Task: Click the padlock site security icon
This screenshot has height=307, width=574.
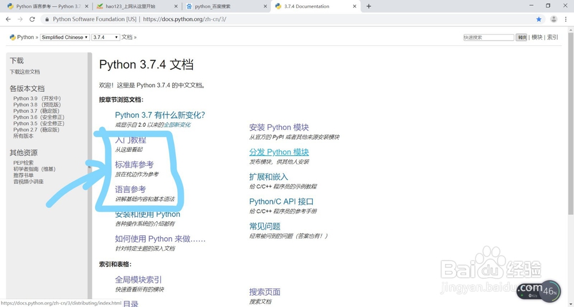Action: [47, 19]
